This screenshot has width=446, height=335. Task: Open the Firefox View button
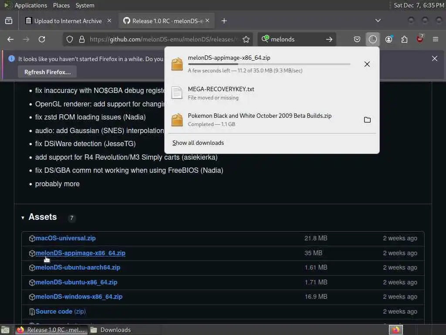[x=9, y=21]
